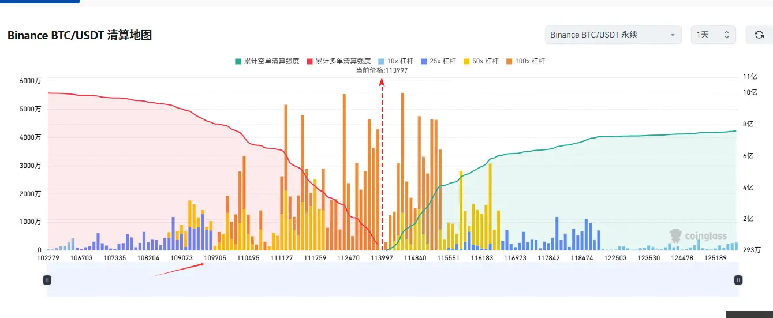773x318 pixels.
Task: Open the 1天 time range selector
Action: click(x=713, y=35)
